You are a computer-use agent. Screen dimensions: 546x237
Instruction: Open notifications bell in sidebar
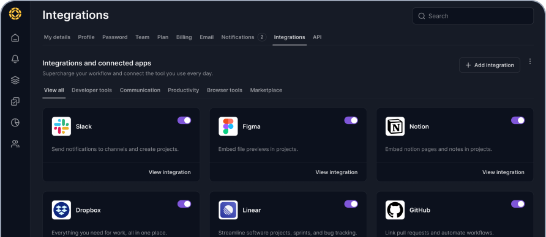(15, 59)
